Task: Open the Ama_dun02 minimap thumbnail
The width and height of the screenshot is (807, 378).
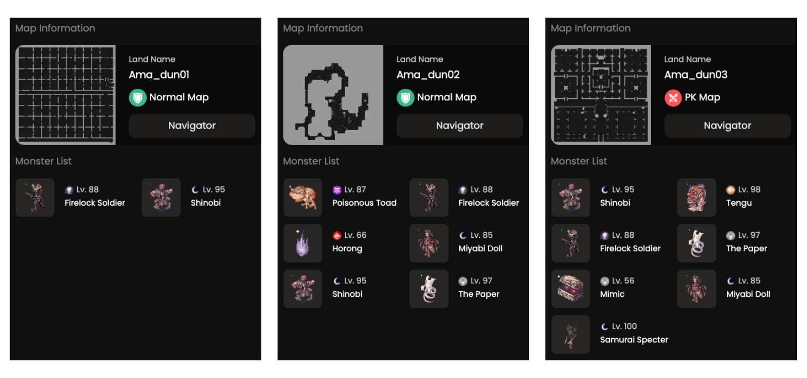Action: tap(333, 95)
